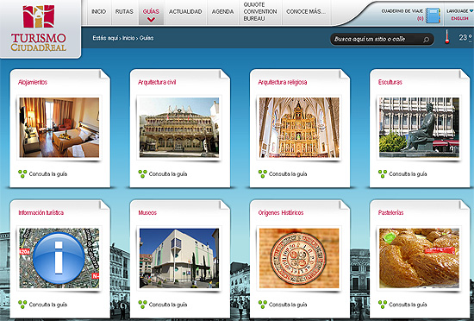The image size is (474, 321).
Task: Click the Turismo Ciudad Real logo
Action: [x=39, y=28]
